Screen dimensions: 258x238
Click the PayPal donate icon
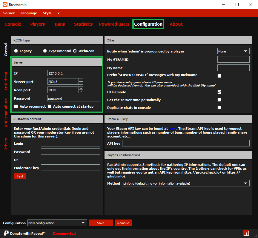pyautogui.click(x=6, y=233)
